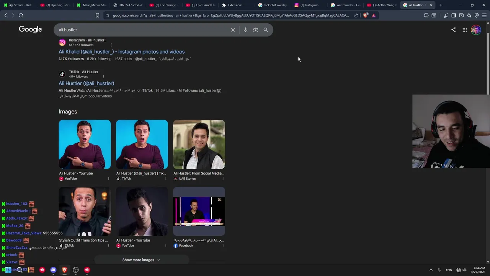Share results using Google share icon
Screen dimensions: 490x276
pos(453,30)
